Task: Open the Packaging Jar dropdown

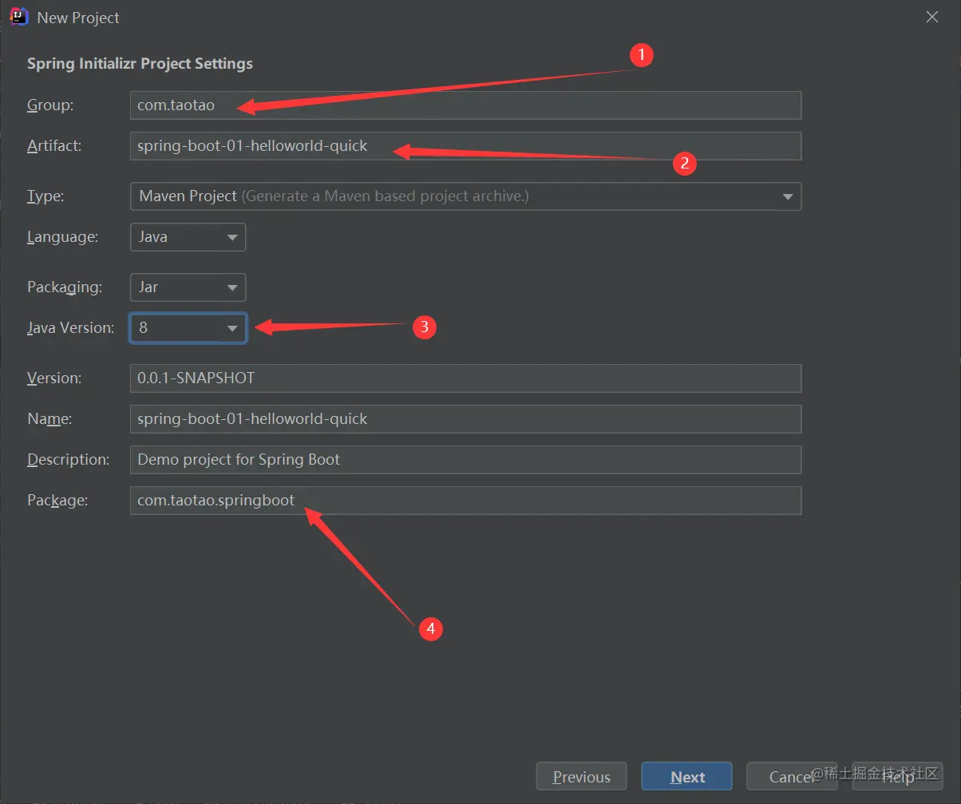Action: click(x=188, y=287)
